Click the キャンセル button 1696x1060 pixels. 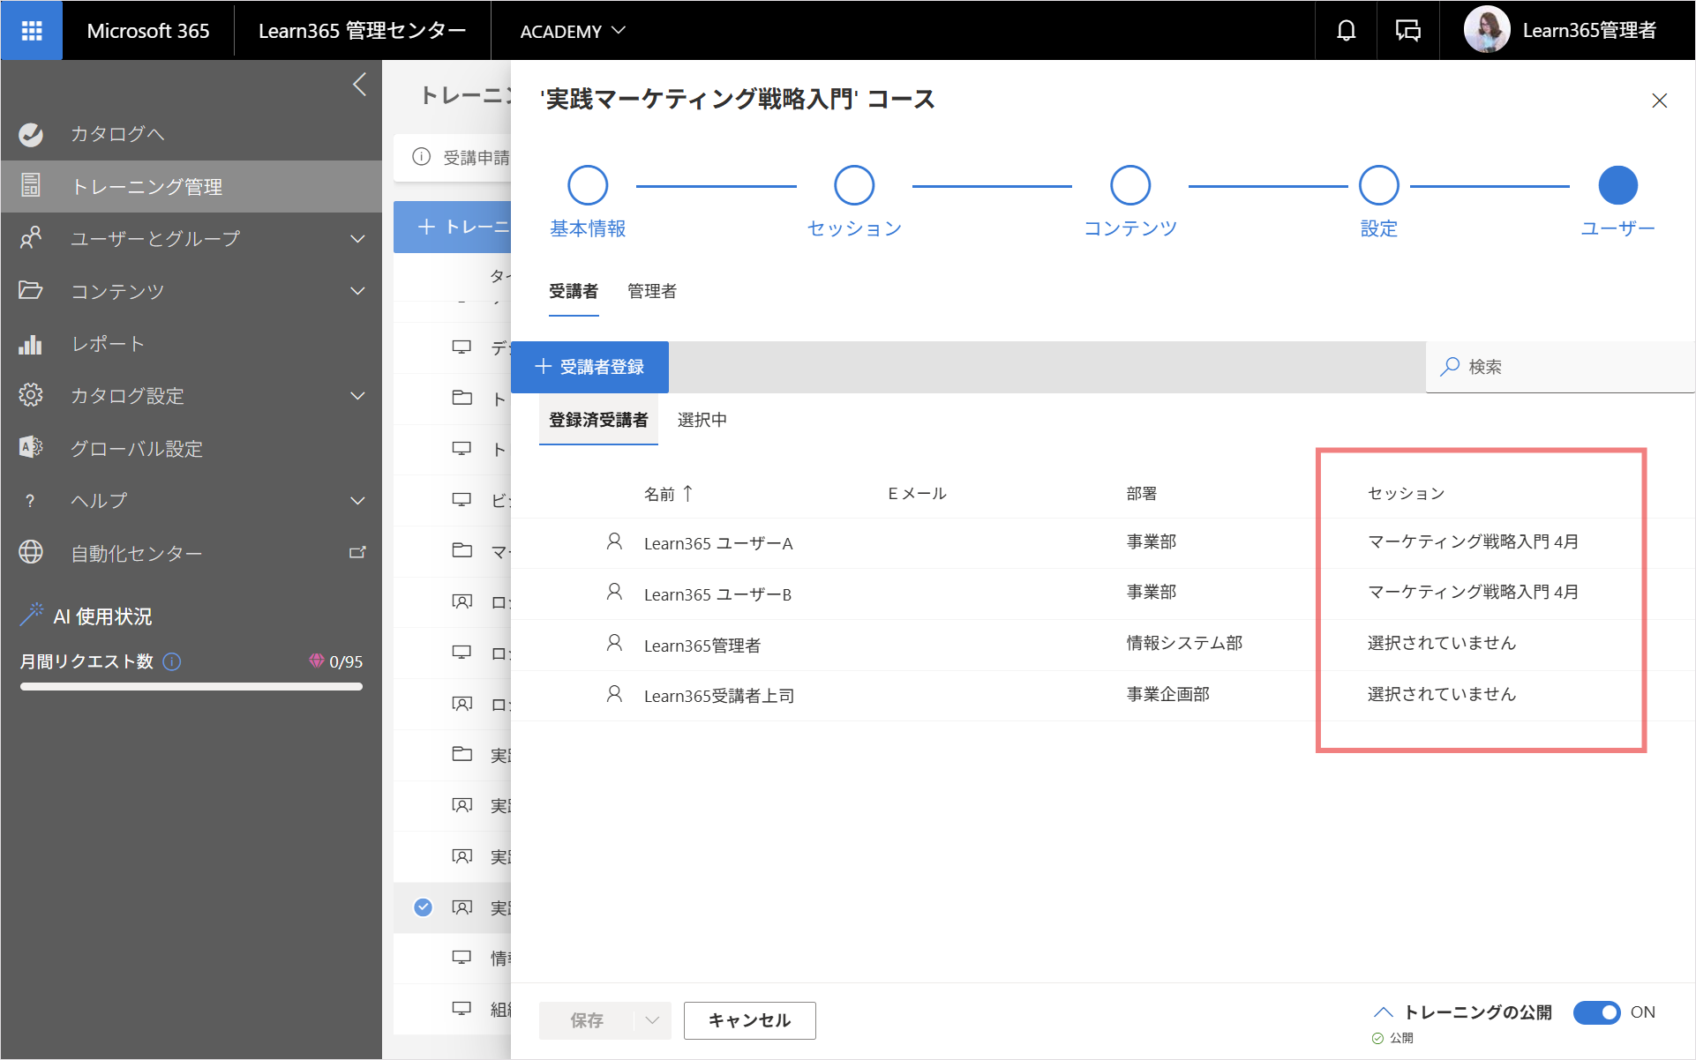coord(749,1020)
